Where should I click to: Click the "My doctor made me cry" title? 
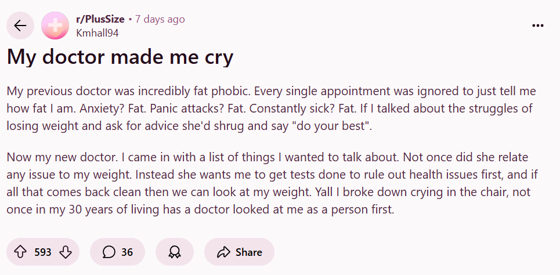(120, 57)
